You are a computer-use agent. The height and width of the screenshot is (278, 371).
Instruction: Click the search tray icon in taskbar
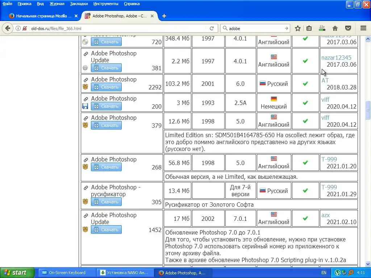coord(351,273)
